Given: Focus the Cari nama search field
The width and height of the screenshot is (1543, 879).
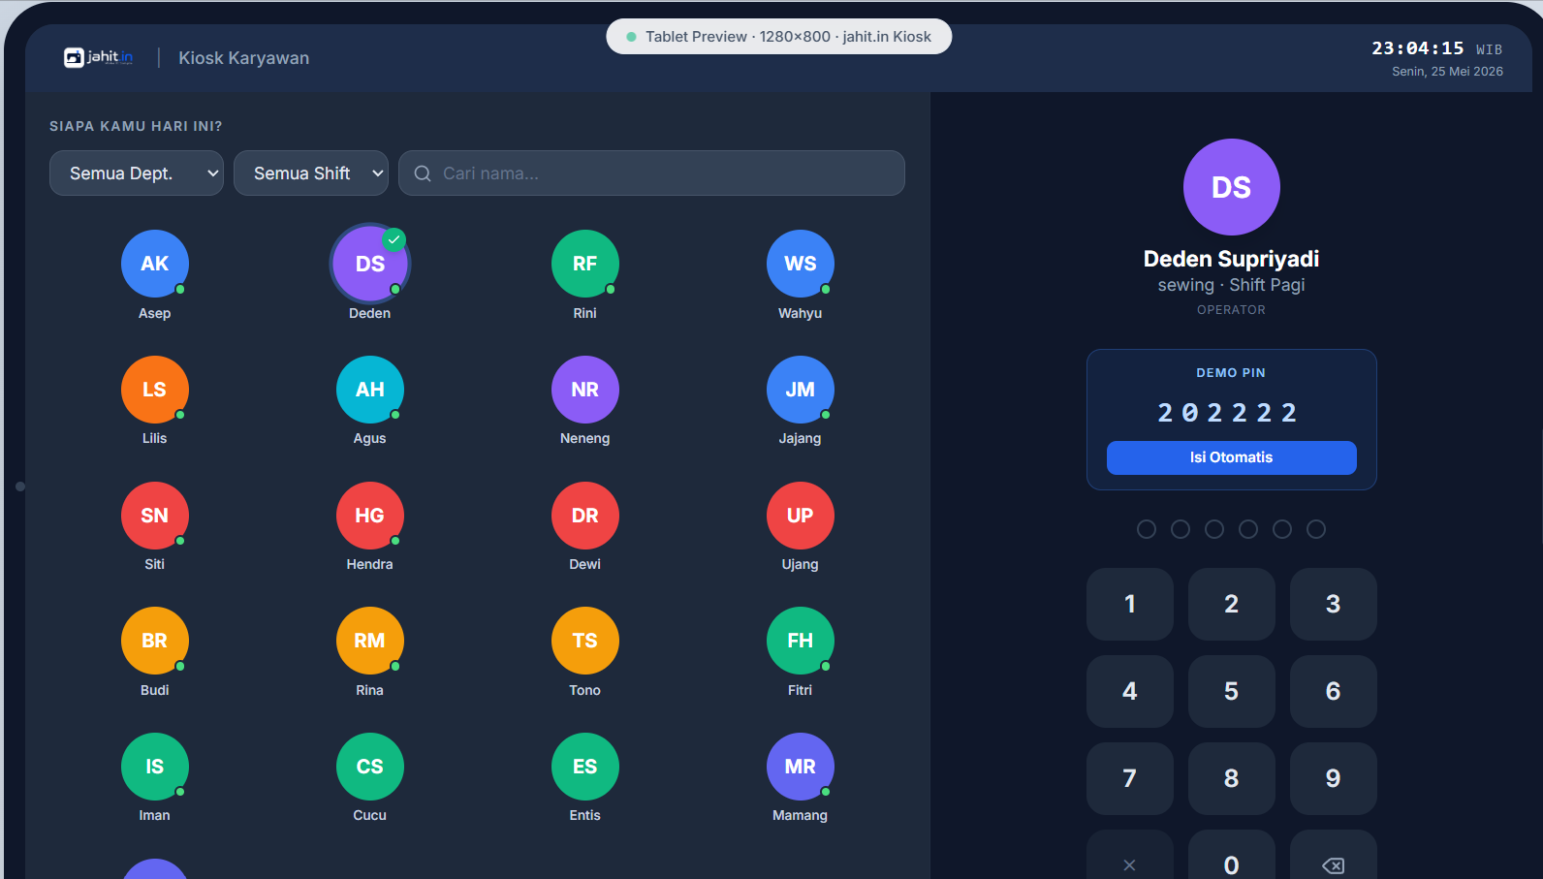Looking at the screenshot, I should pos(651,173).
